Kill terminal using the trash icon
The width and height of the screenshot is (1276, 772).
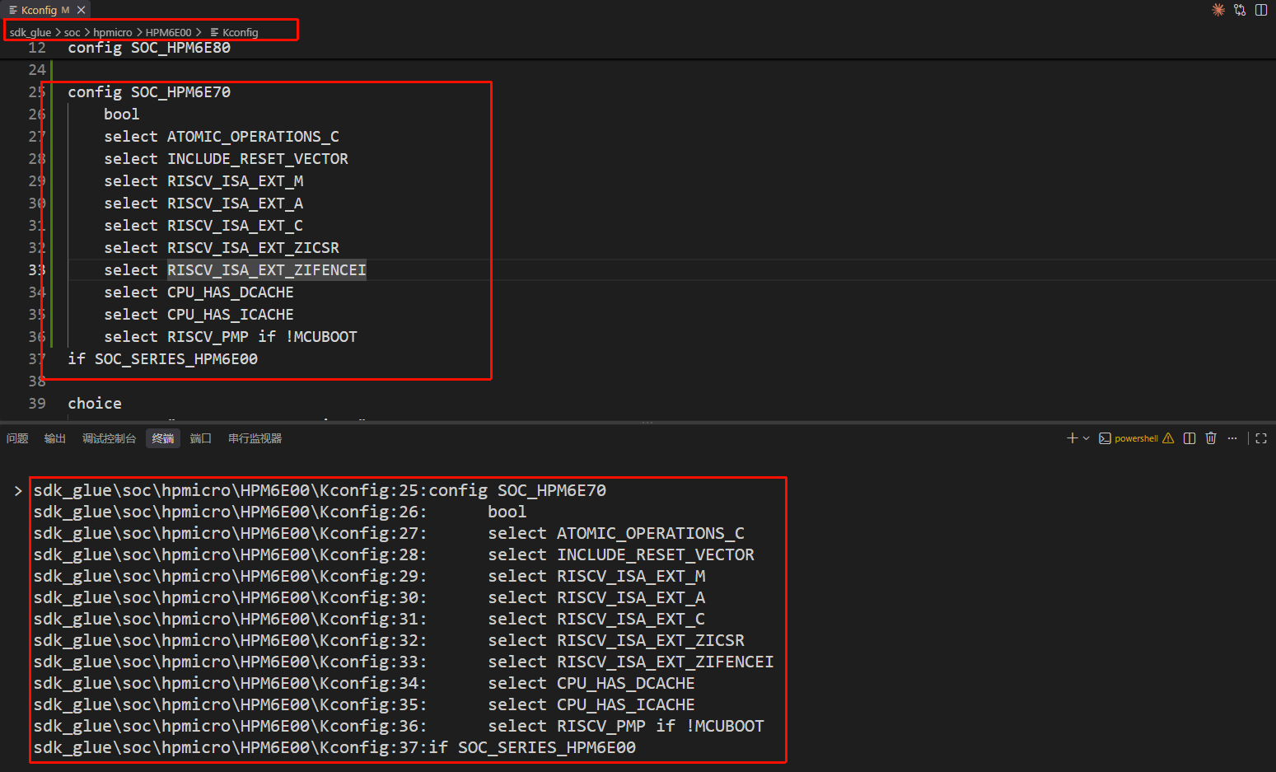[1211, 438]
